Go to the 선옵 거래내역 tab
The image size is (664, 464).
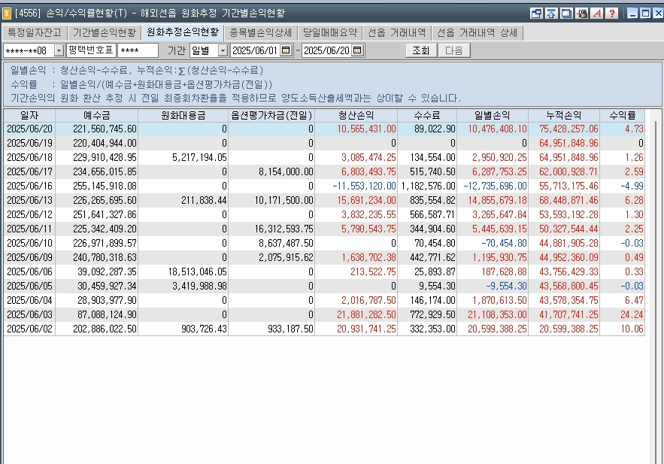pos(397,32)
